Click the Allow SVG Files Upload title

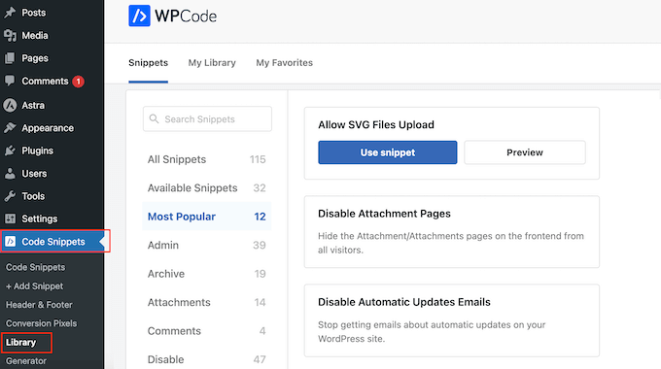pyautogui.click(x=376, y=124)
